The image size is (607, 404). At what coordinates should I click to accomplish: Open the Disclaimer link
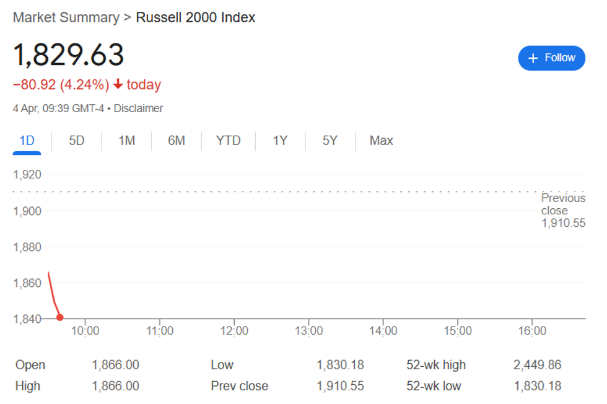click(138, 108)
